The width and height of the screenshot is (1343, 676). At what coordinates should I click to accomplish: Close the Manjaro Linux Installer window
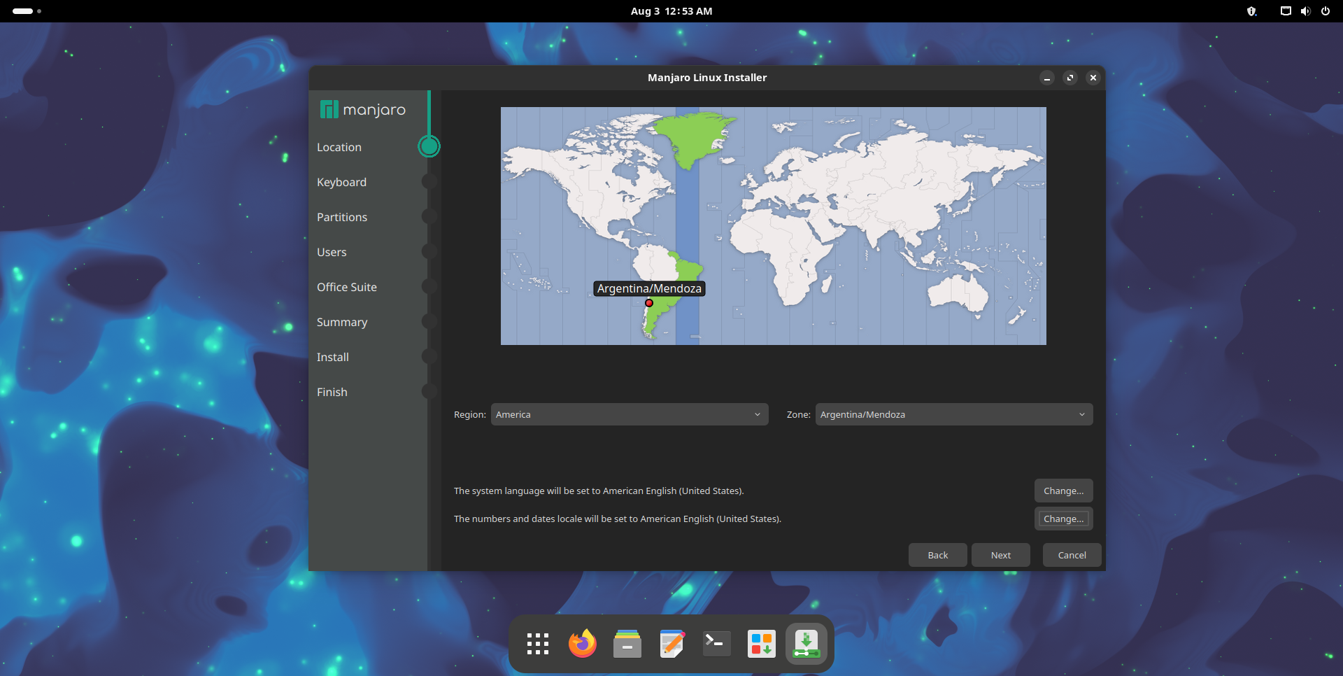click(x=1093, y=78)
